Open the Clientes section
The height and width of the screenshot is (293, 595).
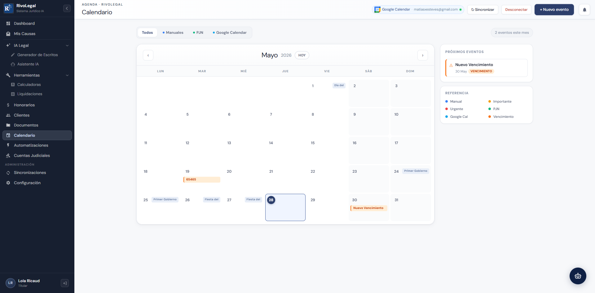37,115
